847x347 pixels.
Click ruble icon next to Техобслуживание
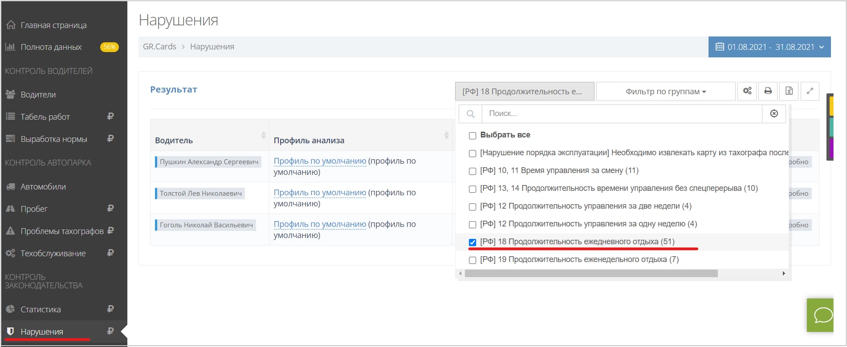[x=110, y=253]
